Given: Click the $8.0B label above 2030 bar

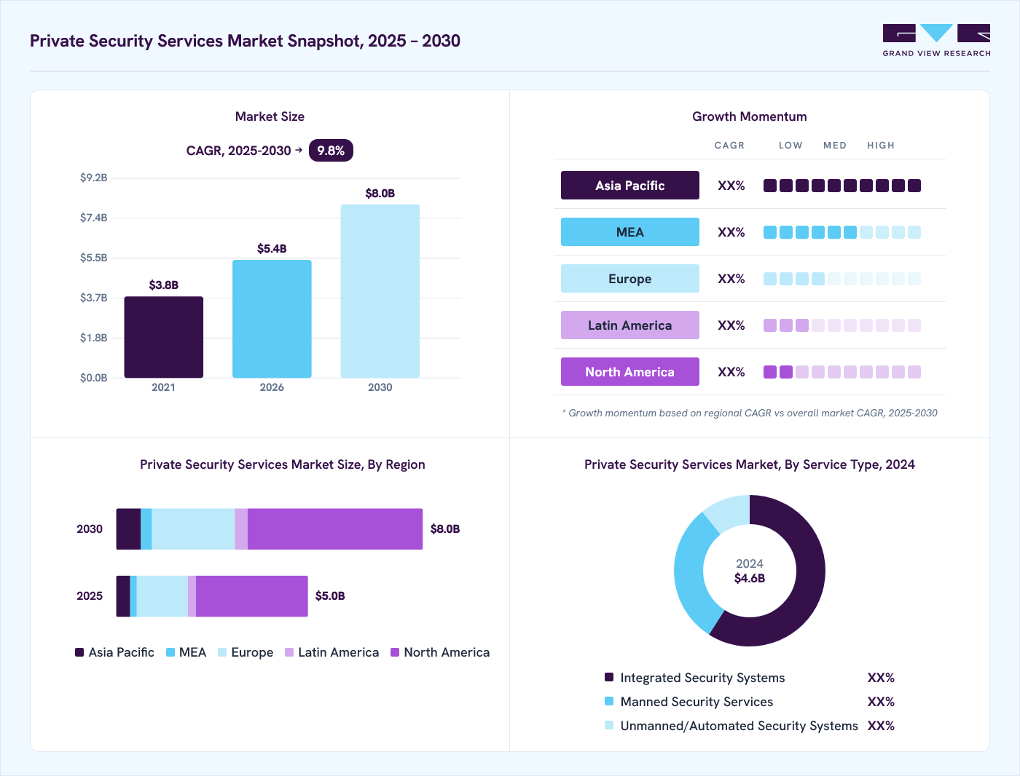Looking at the screenshot, I should click(x=380, y=193).
